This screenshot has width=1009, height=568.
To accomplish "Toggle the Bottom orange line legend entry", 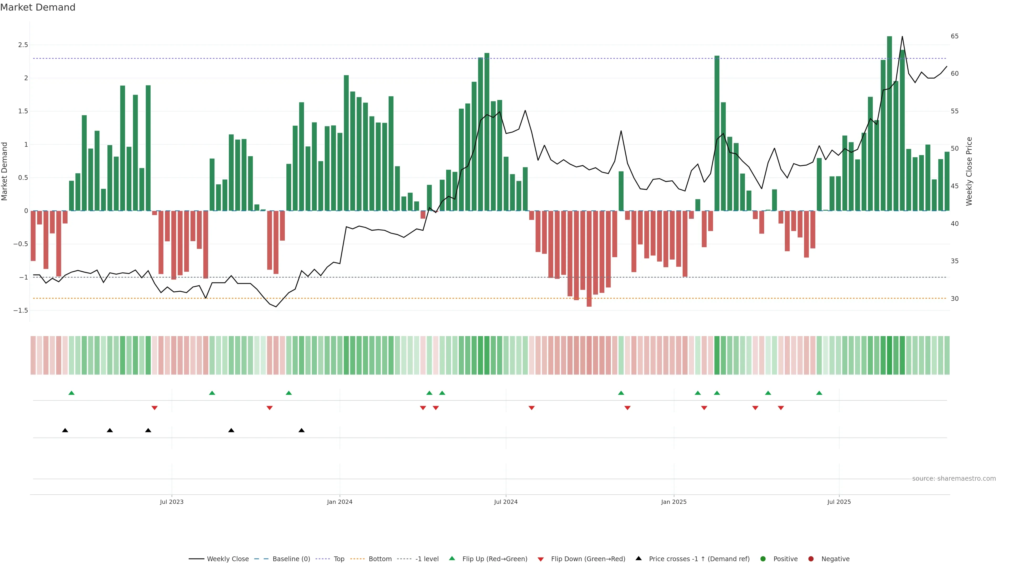I will click(380, 559).
